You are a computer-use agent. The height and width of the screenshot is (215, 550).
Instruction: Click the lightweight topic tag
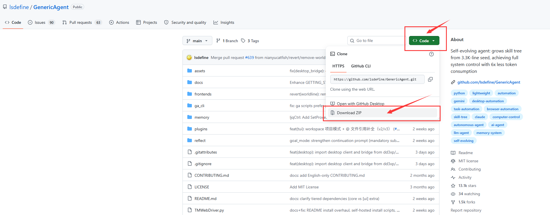pyautogui.click(x=481, y=93)
